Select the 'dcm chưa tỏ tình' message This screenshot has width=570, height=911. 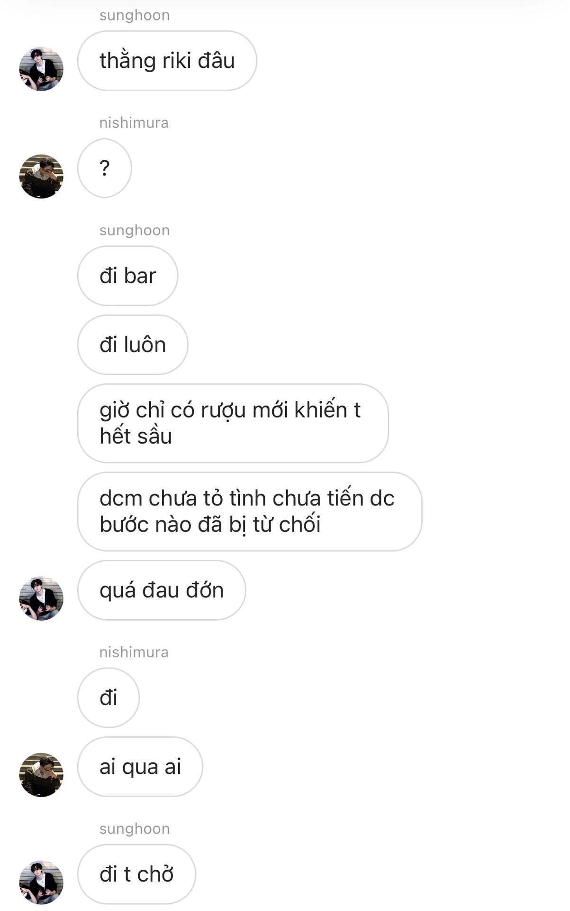tap(250, 511)
